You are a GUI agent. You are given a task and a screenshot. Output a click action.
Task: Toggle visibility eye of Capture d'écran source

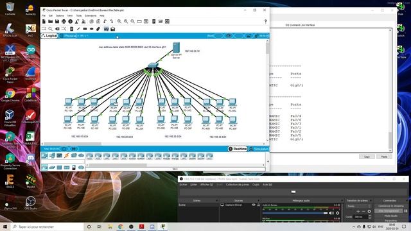click(254, 205)
